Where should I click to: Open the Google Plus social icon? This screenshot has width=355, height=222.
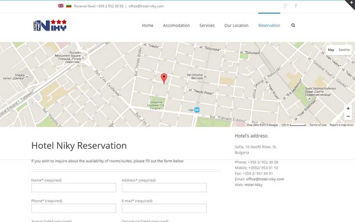(286, 6)
